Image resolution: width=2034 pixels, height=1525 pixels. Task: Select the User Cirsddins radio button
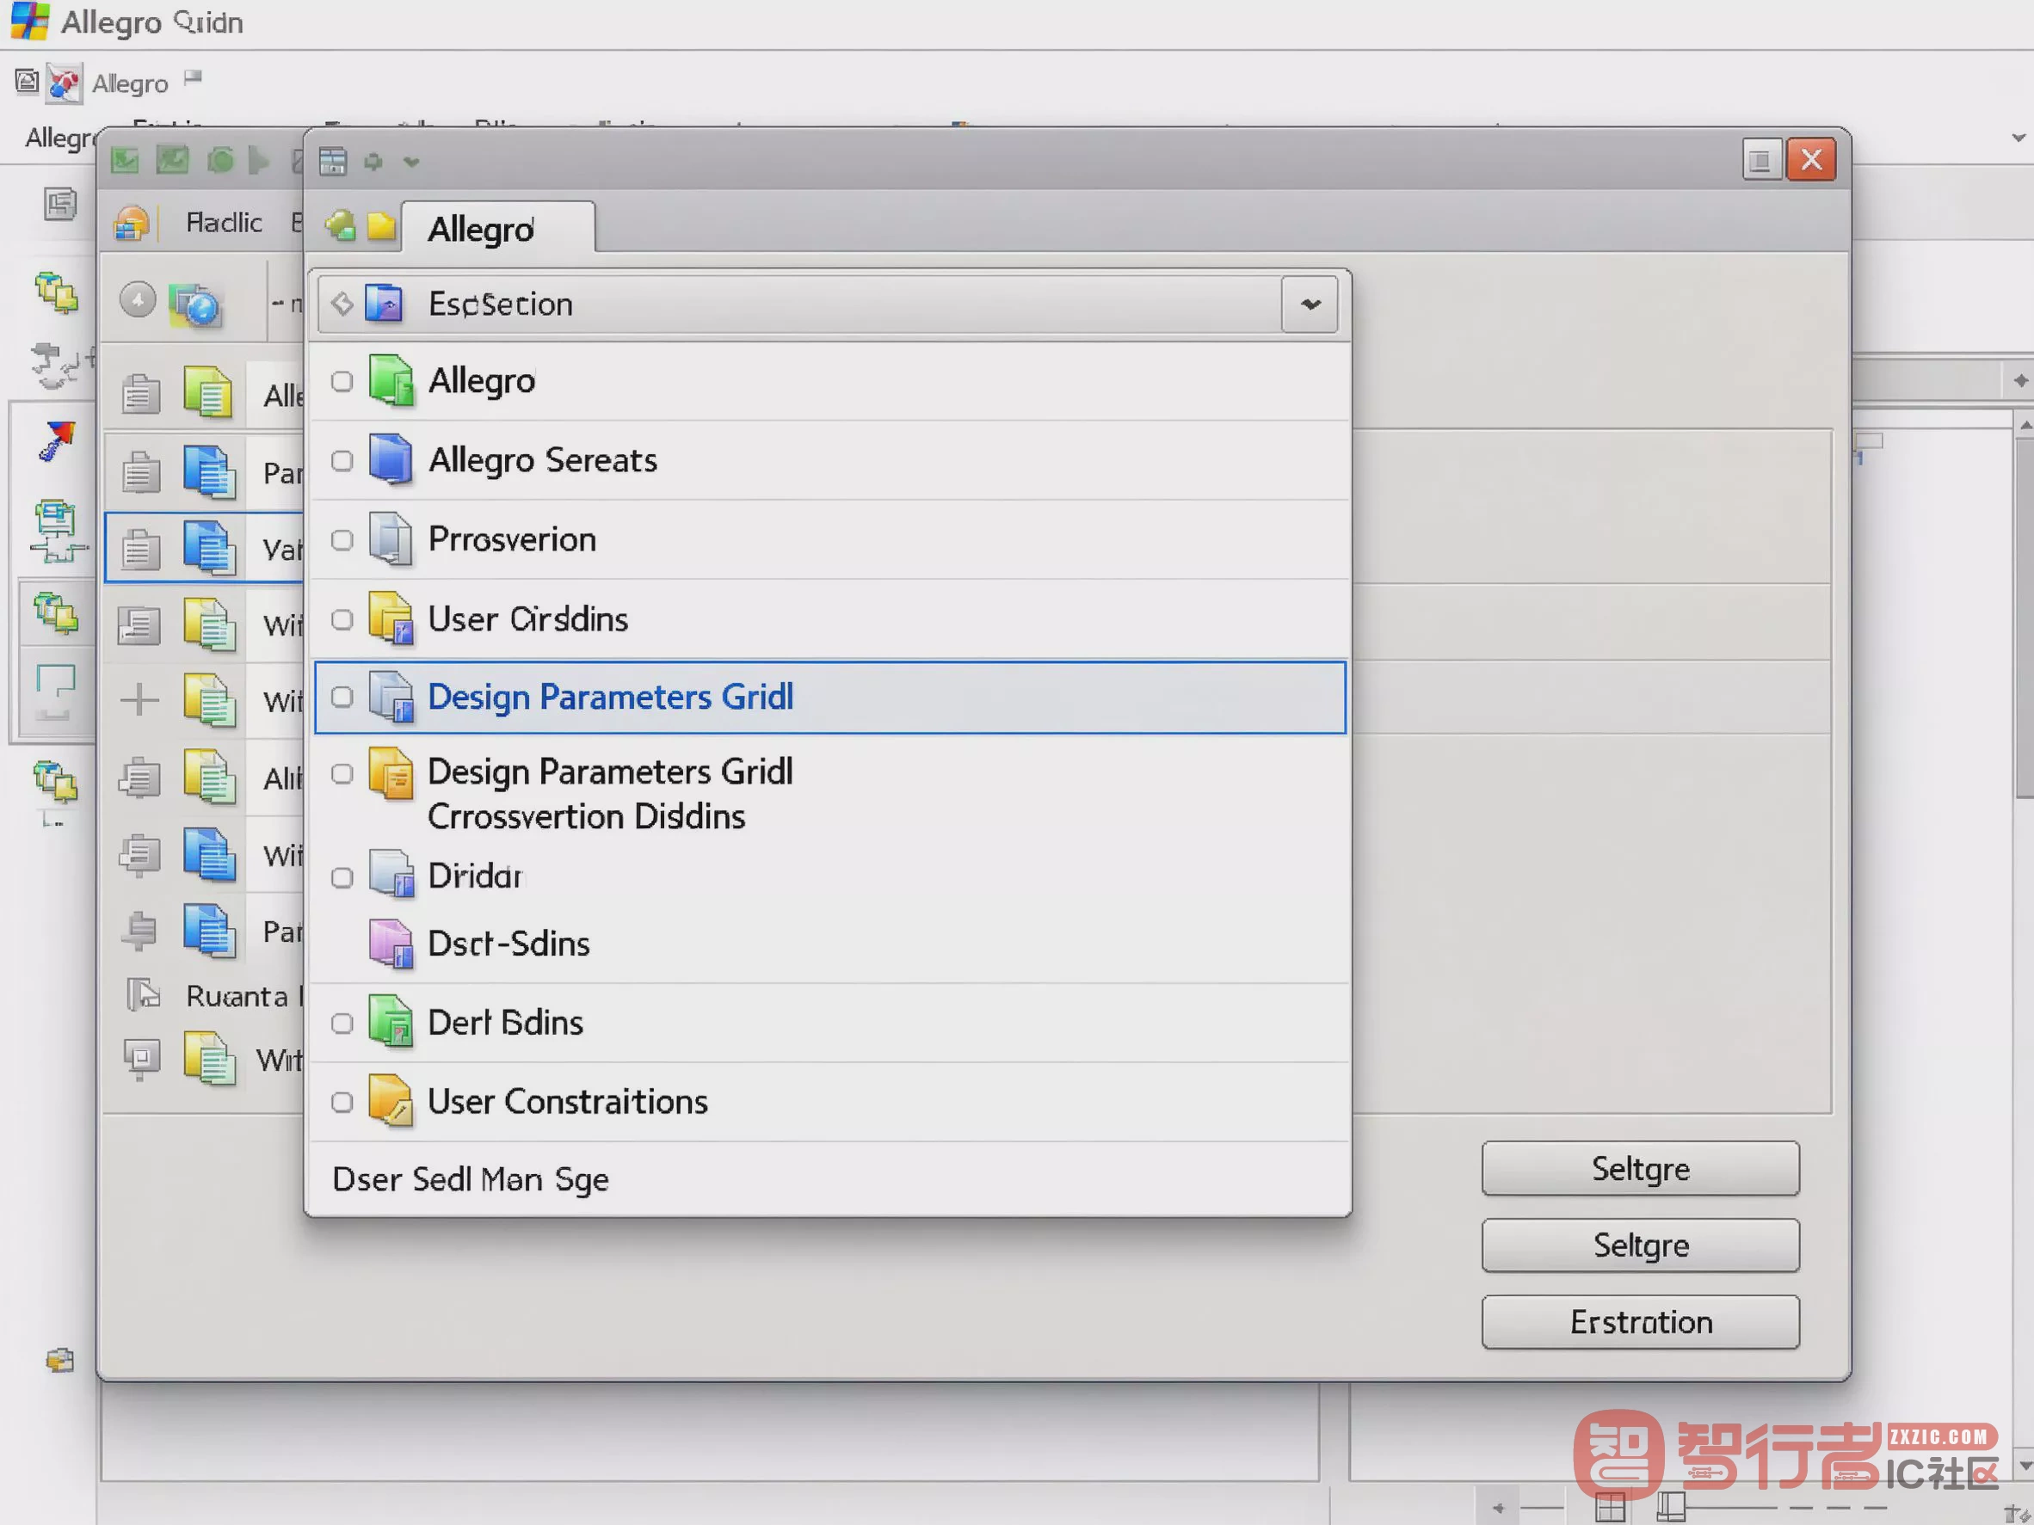click(x=341, y=619)
